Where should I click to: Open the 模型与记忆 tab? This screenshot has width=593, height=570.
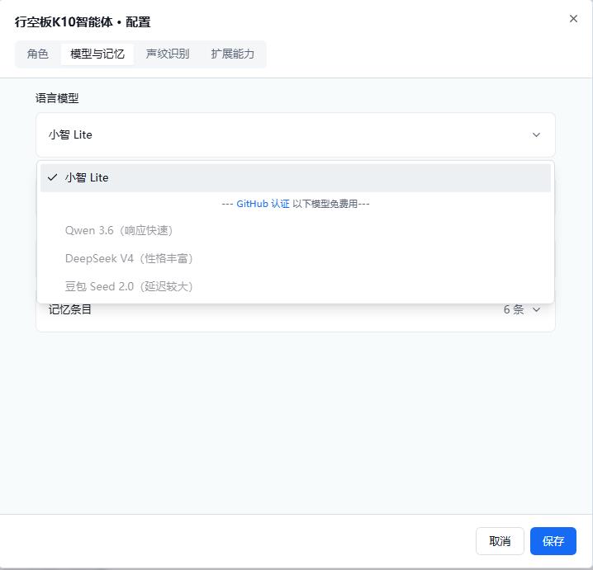point(97,54)
